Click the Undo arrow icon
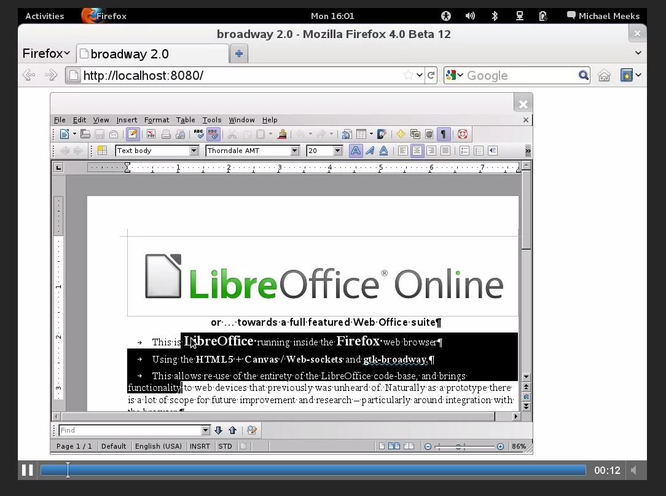The width and height of the screenshot is (666, 496). [300, 135]
